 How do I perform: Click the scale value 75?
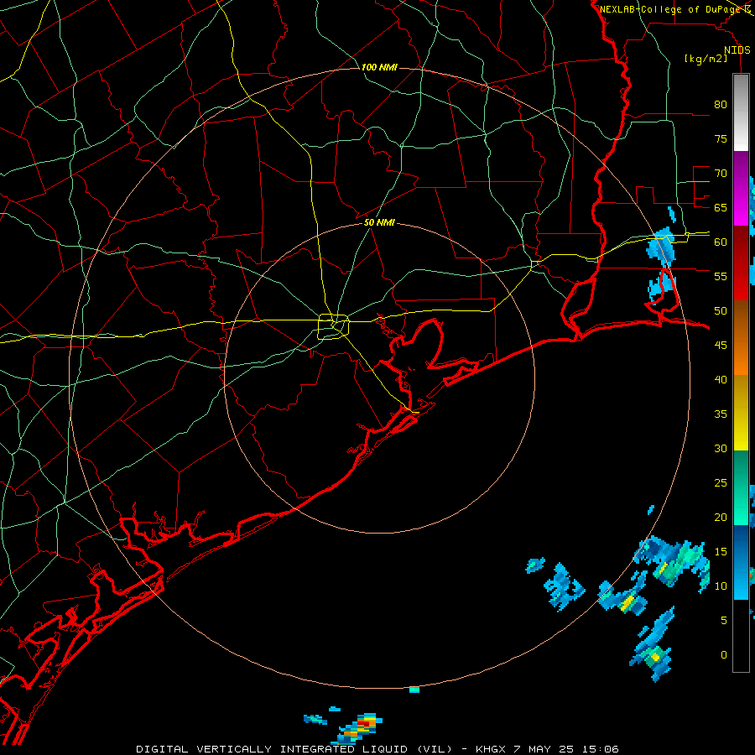coord(721,138)
